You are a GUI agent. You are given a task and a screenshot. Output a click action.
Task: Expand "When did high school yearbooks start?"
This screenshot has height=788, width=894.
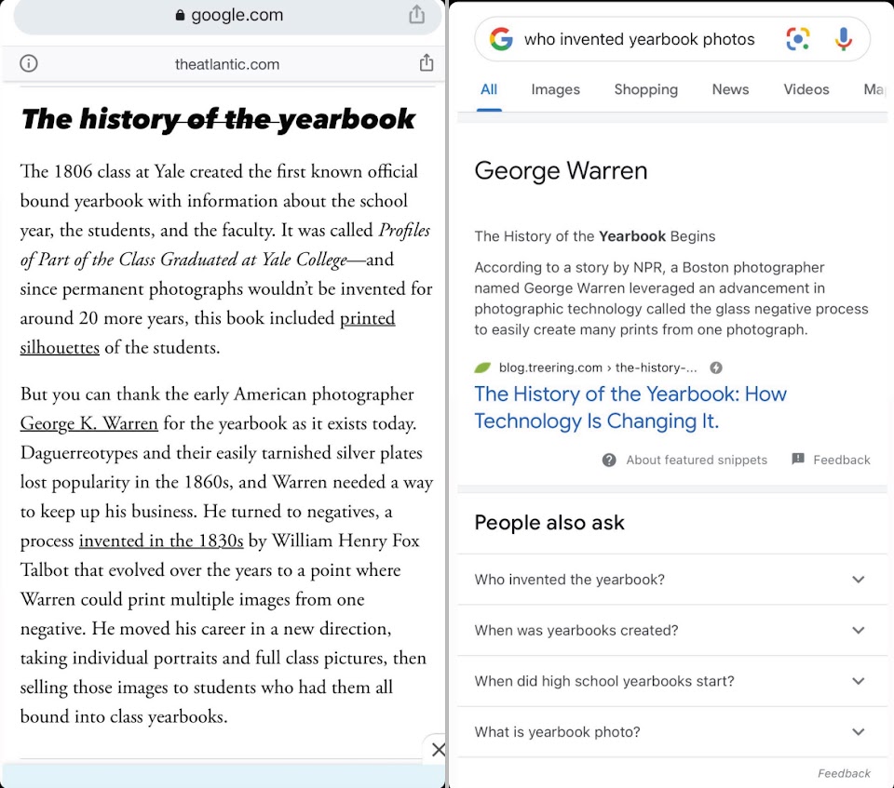coord(672,681)
